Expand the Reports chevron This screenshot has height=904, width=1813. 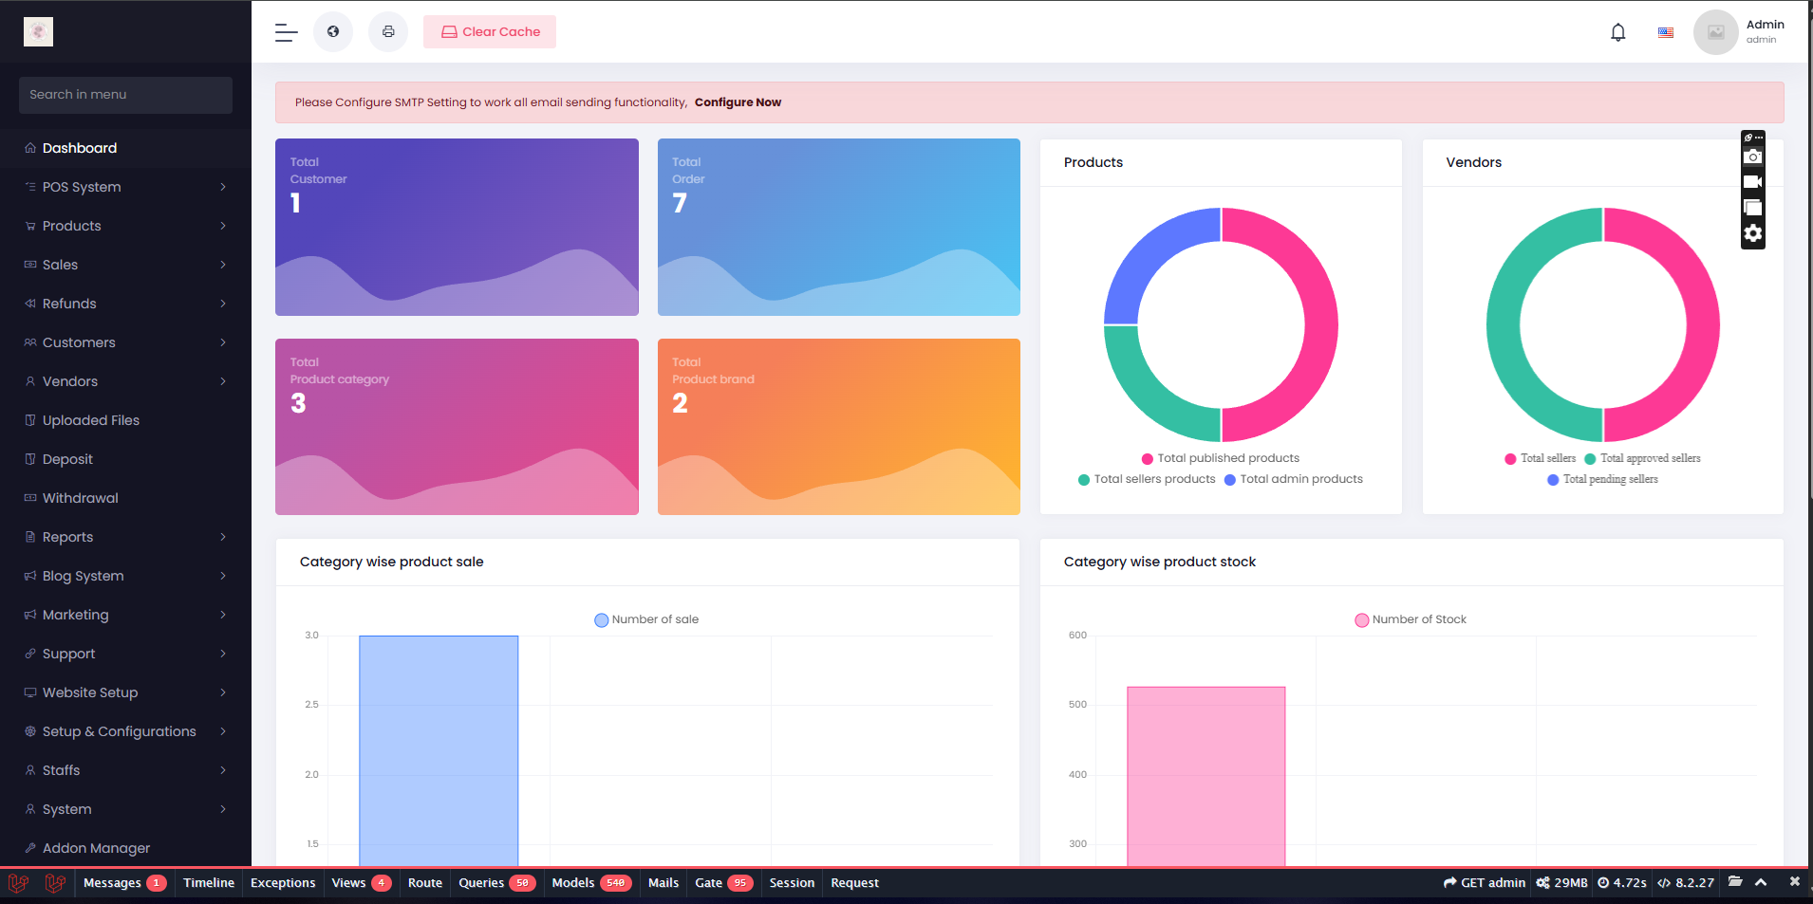click(x=223, y=537)
